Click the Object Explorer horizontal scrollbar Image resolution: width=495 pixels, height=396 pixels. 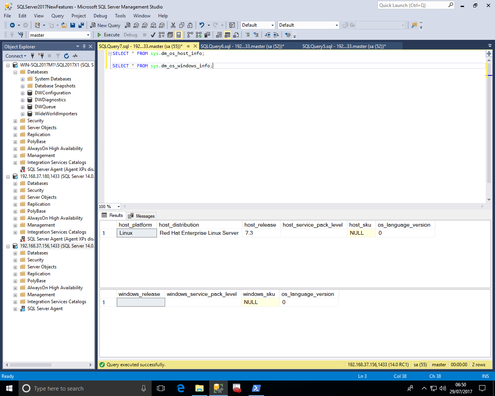click(x=31, y=365)
